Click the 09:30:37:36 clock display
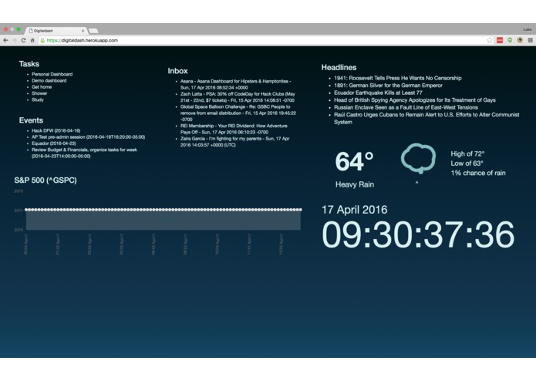This screenshot has width=536, height=381. click(x=418, y=234)
